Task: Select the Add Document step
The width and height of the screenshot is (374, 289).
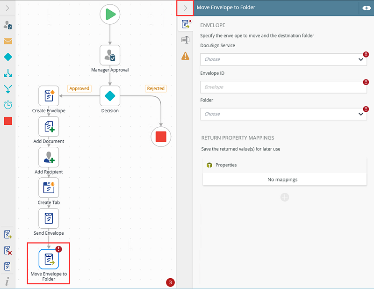Action: (x=49, y=127)
